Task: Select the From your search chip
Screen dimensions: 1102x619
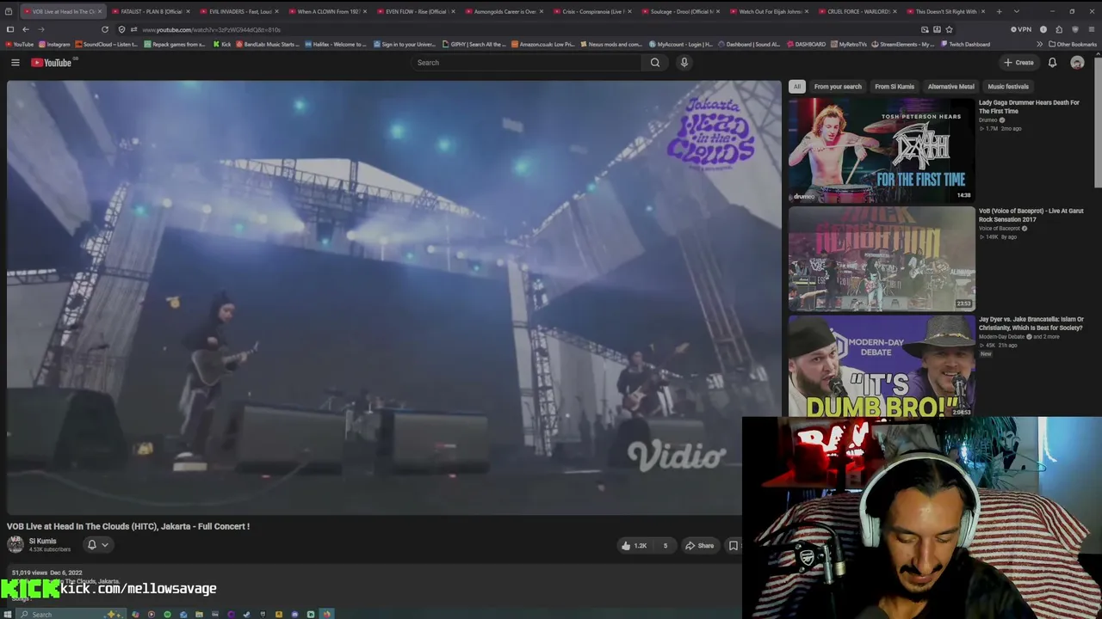Action: 838,87
